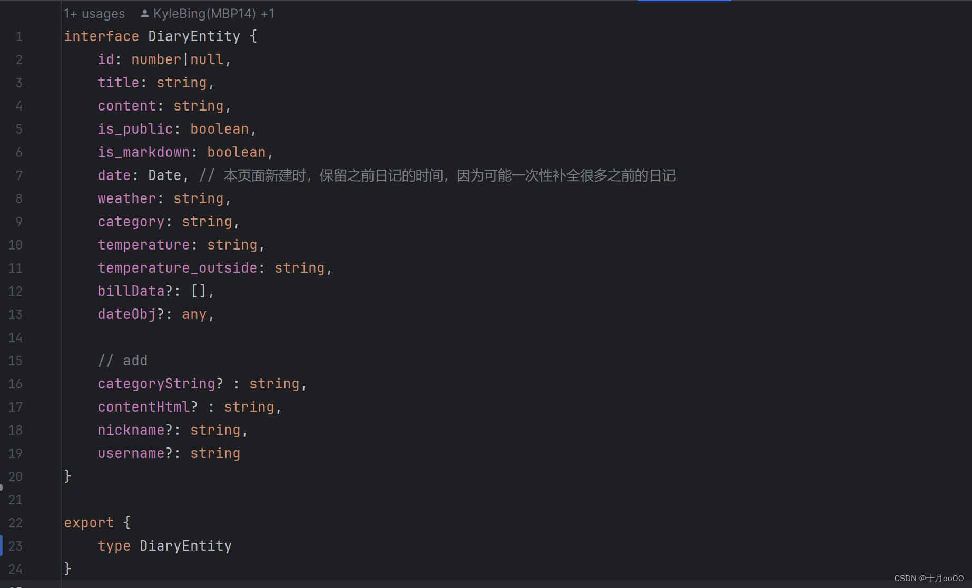Click the 'export' keyword on line 22
The image size is (972, 588).
click(x=89, y=523)
